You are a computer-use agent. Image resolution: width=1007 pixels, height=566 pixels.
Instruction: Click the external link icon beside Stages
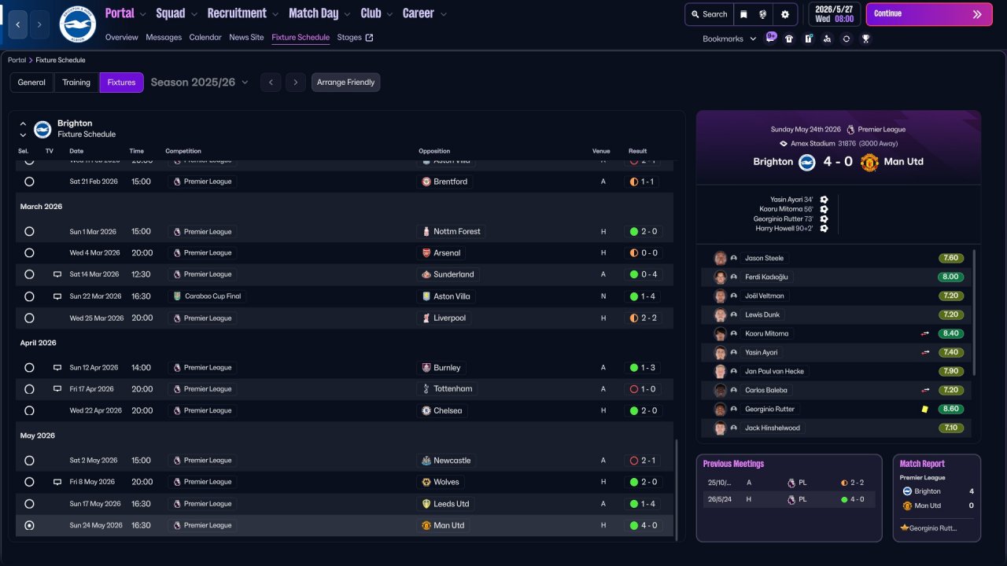click(369, 37)
